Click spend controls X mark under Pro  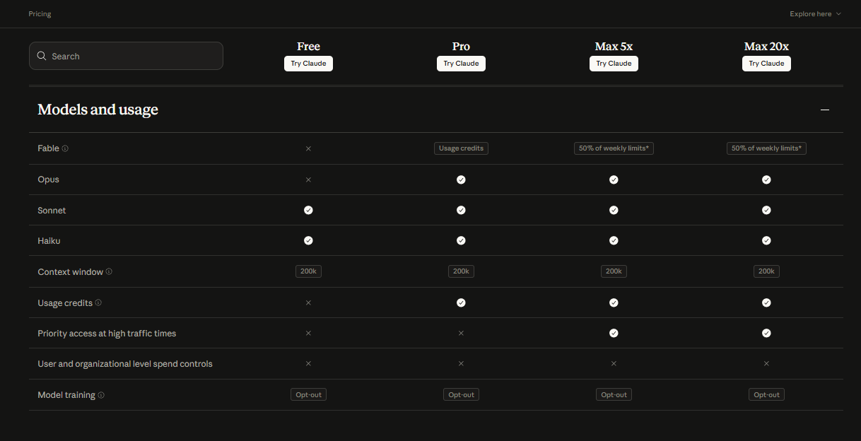point(461,363)
